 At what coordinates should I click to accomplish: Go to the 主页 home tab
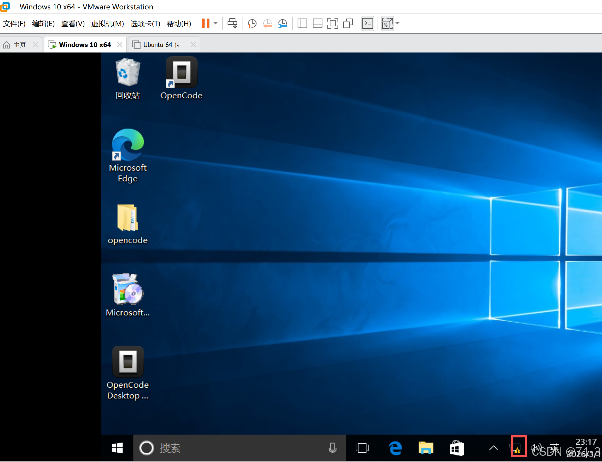coord(16,45)
